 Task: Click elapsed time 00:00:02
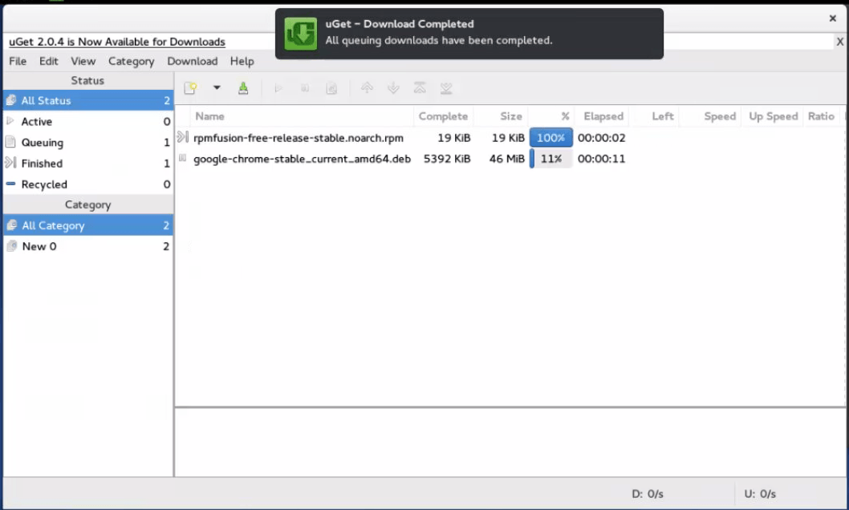point(601,138)
